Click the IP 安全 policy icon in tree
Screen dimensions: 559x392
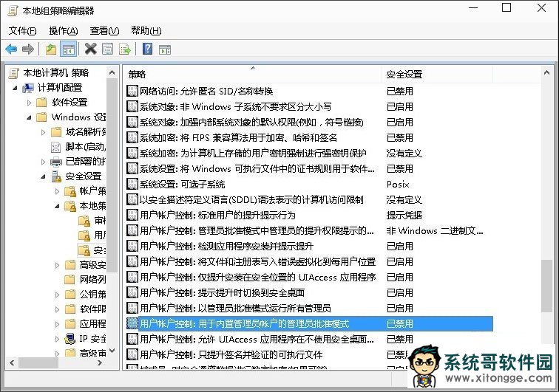[70, 339]
